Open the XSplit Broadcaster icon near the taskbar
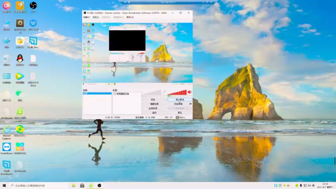336x189 pixels. tap(6, 165)
